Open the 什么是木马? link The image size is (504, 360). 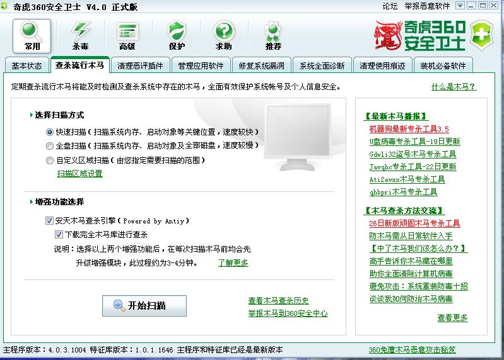(454, 87)
